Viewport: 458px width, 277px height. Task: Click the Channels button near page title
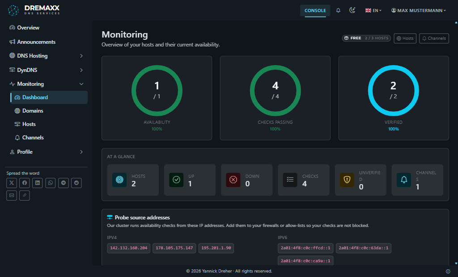click(x=434, y=38)
